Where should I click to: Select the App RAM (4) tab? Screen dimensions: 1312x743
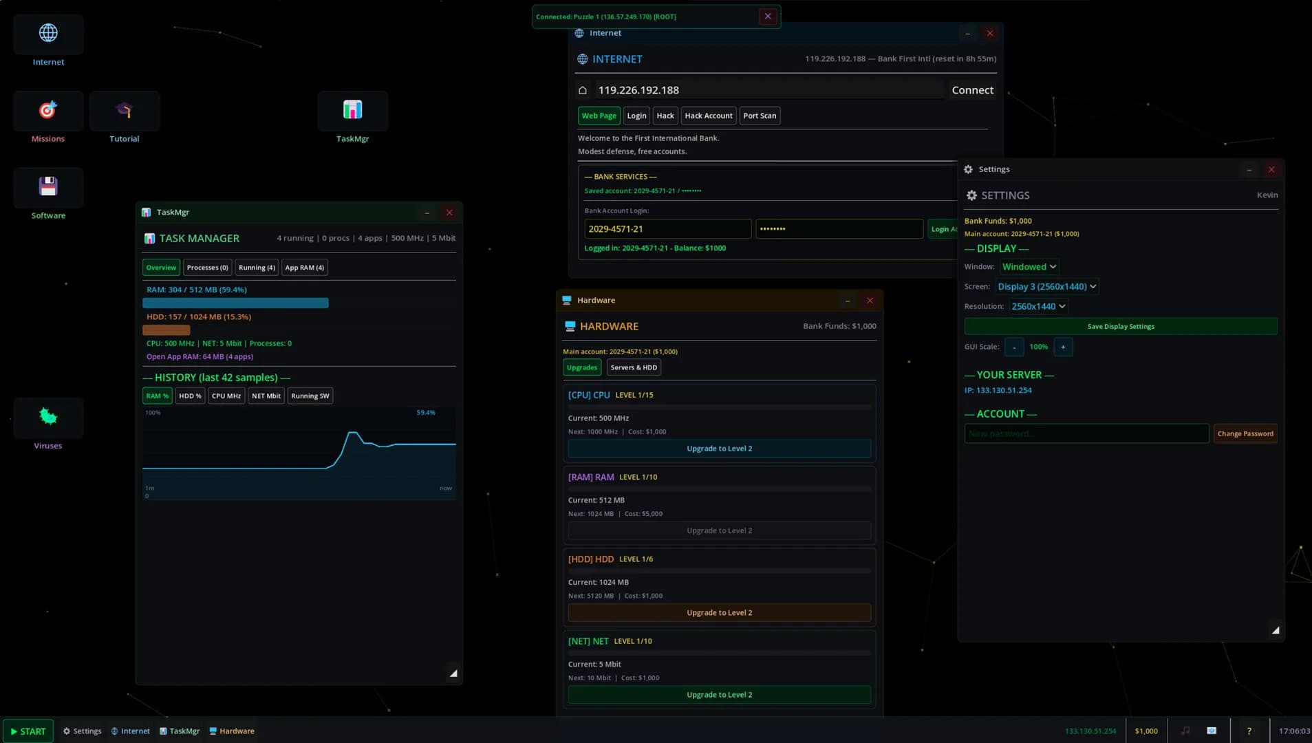[304, 268]
